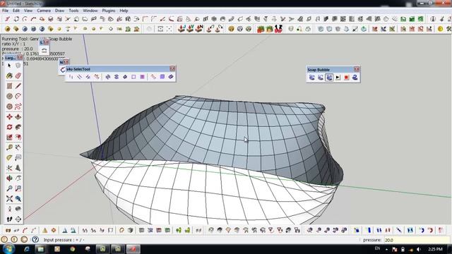Viewport: 452px width, 254px height.
Task: Click Soap Bubble X/Y ratio icon
Action: click(320, 77)
